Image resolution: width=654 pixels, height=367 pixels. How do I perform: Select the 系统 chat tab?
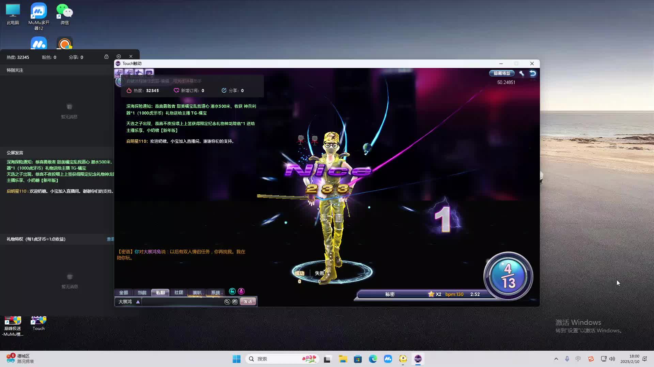tap(215, 293)
